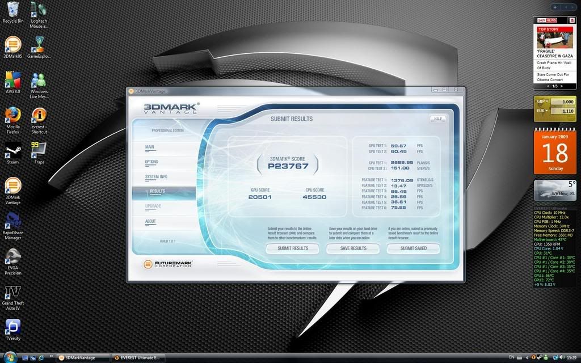This screenshot has width=581, height=363.
Task: Click the P23767 3DMark score value
Action: [x=288, y=166]
